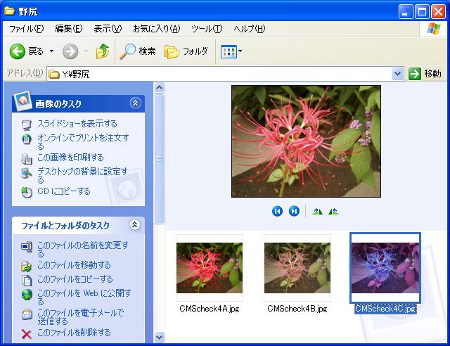This screenshot has width=450, height=346.
Task: Rotate image clockwise icon
Action: tap(317, 212)
